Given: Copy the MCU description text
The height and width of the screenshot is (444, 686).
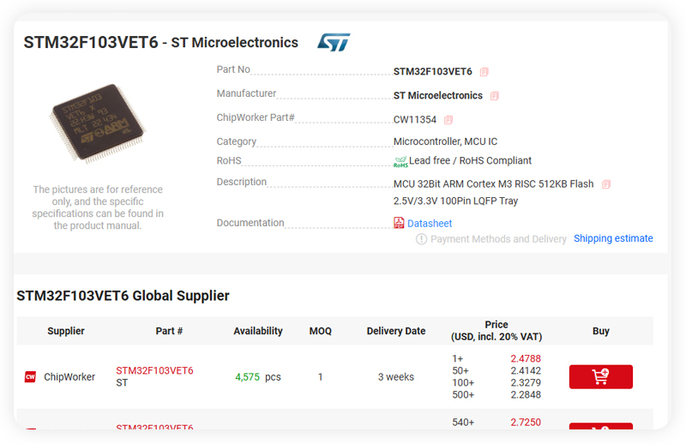Looking at the screenshot, I should [606, 184].
